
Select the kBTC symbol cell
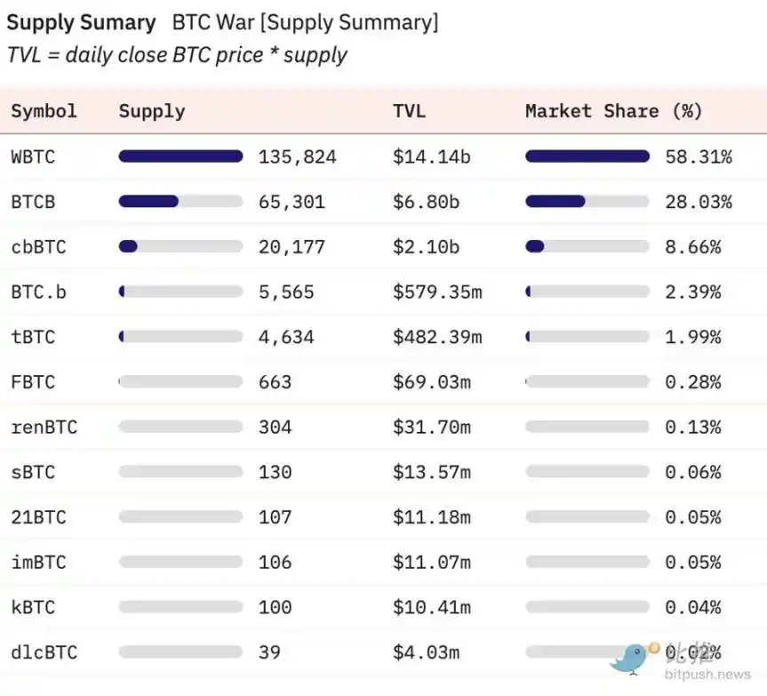33,607
